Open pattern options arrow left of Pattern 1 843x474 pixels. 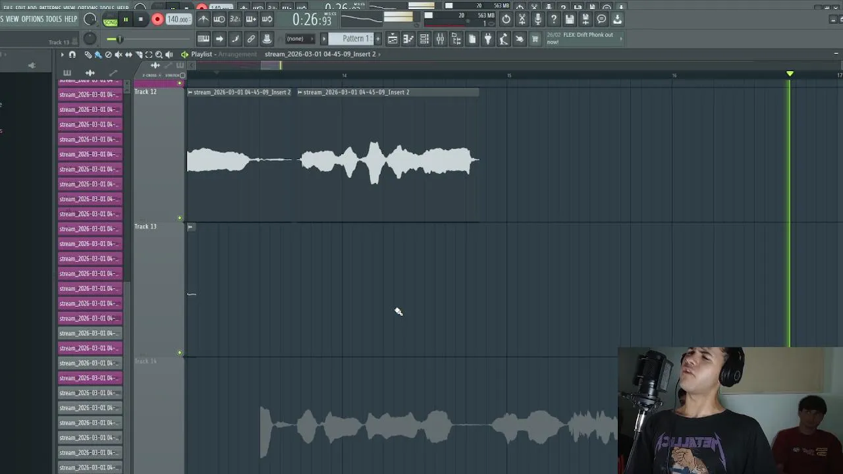click(323, 39)
